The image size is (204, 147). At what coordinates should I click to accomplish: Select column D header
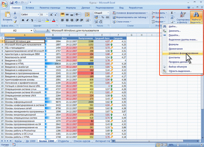tap(86, 35)
